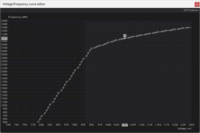The image size is (200, 133).
Task: Select the curve point at 950 mV
Action: coord(92,48)
